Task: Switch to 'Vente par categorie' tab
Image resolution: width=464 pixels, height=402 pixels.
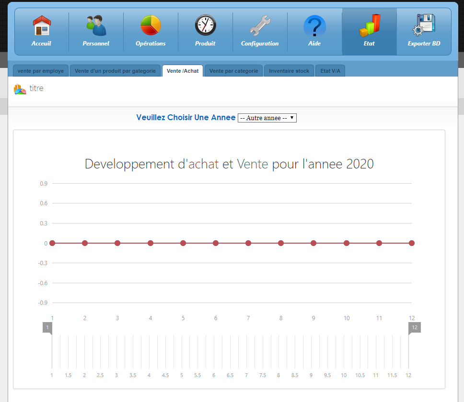Action: (233, 71)
